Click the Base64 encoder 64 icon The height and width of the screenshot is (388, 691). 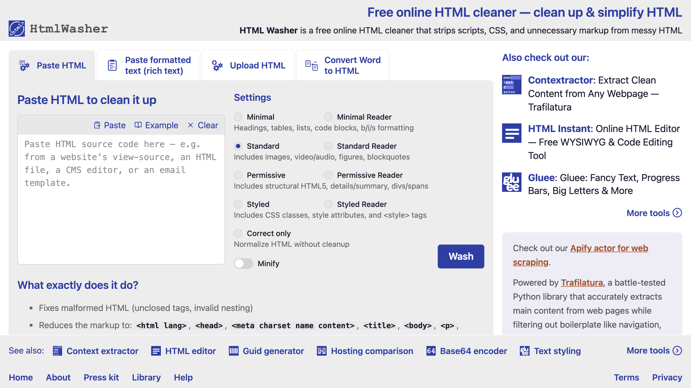pyautogui.click(x=431, y=351)
